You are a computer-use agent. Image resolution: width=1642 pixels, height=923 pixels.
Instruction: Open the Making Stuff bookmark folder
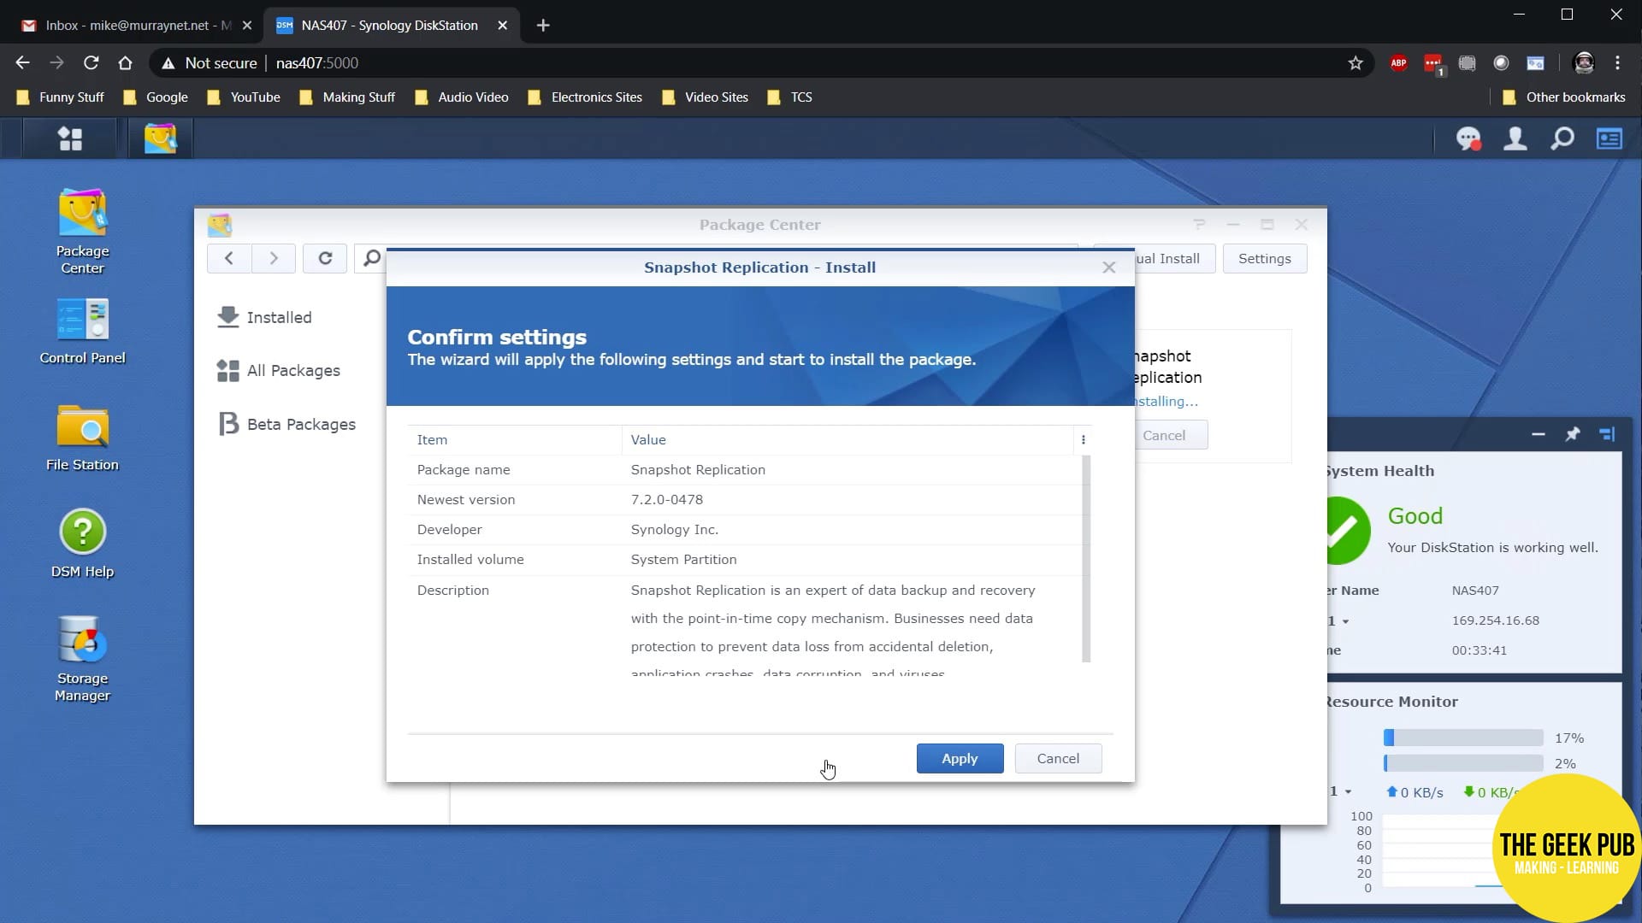[347, 97]
